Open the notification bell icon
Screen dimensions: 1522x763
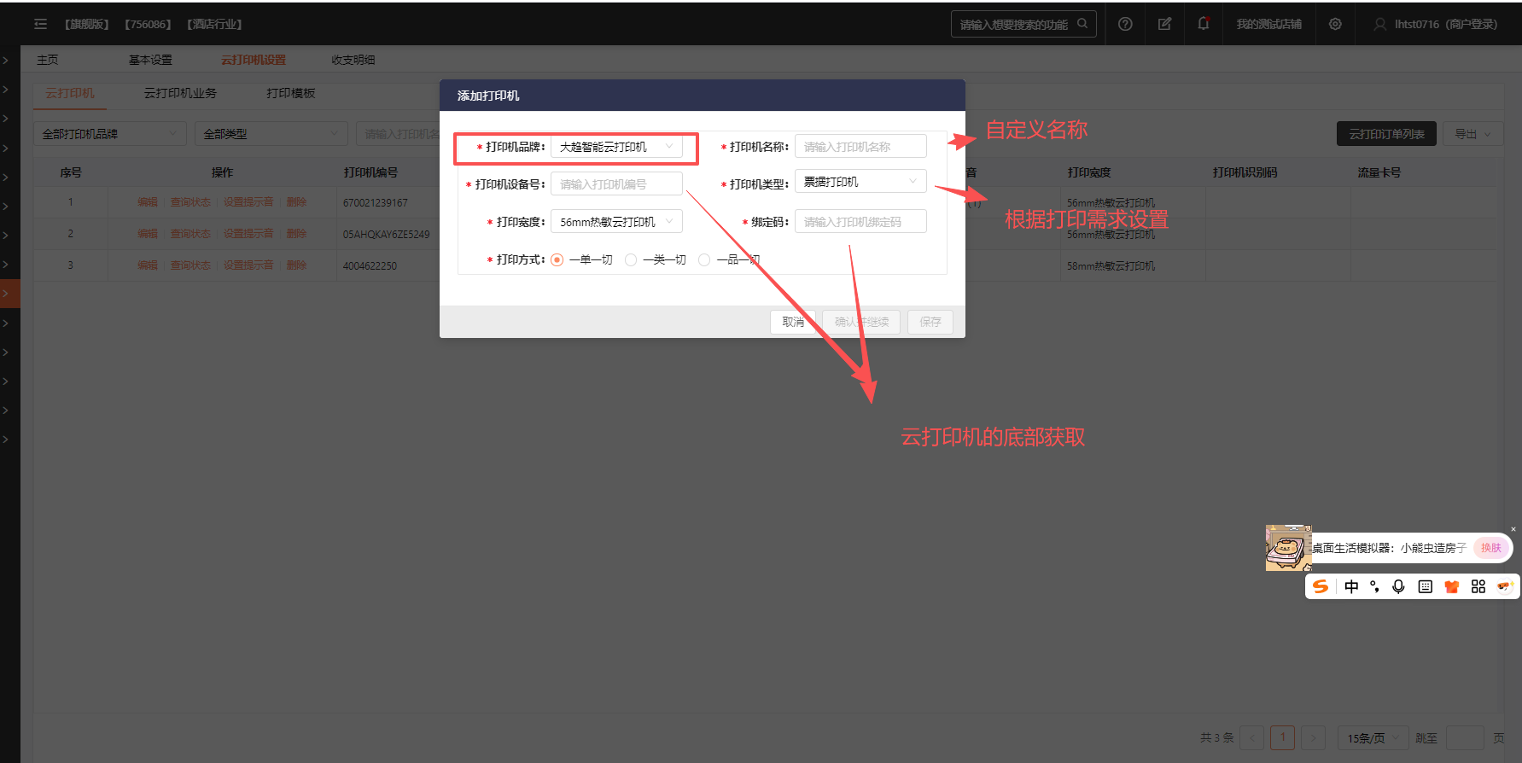point(1204,24)
